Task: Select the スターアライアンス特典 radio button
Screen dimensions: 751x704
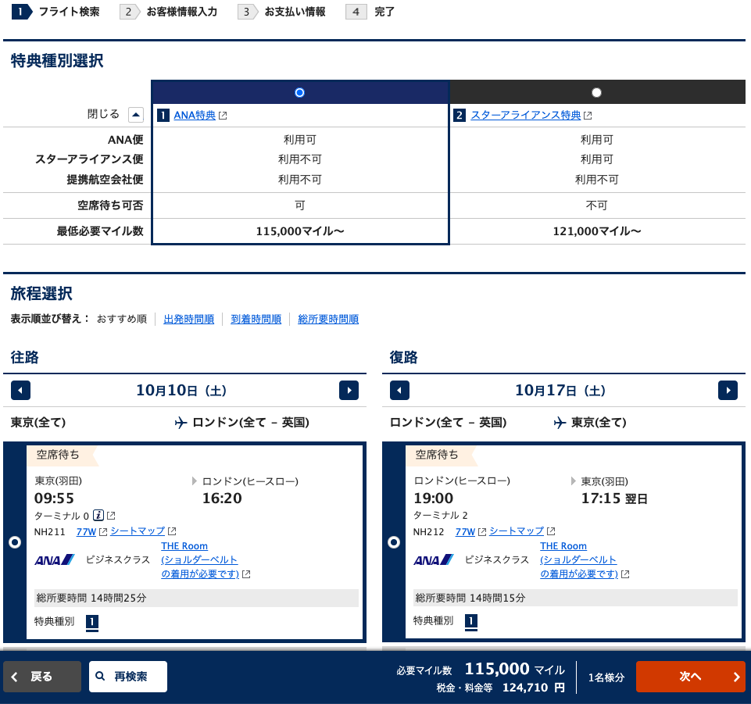Action: [597, 92]
